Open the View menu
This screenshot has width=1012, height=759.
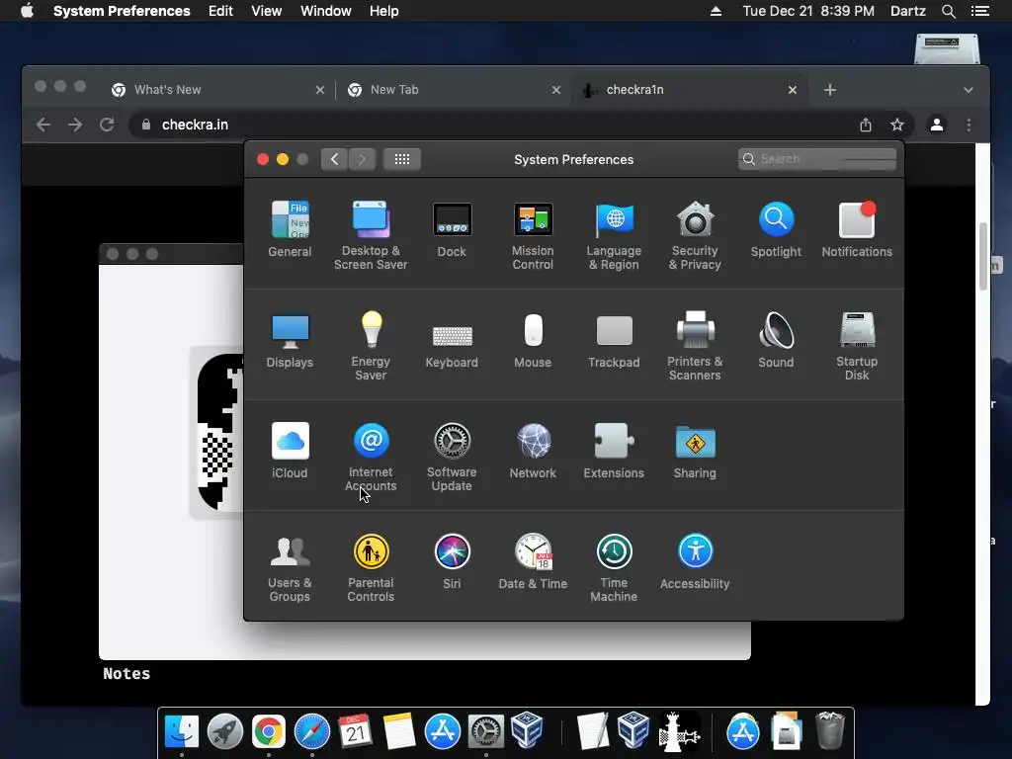pos(267,11)
